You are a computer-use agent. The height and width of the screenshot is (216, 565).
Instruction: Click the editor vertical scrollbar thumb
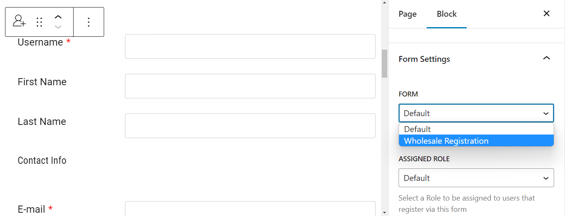[384, 64]
